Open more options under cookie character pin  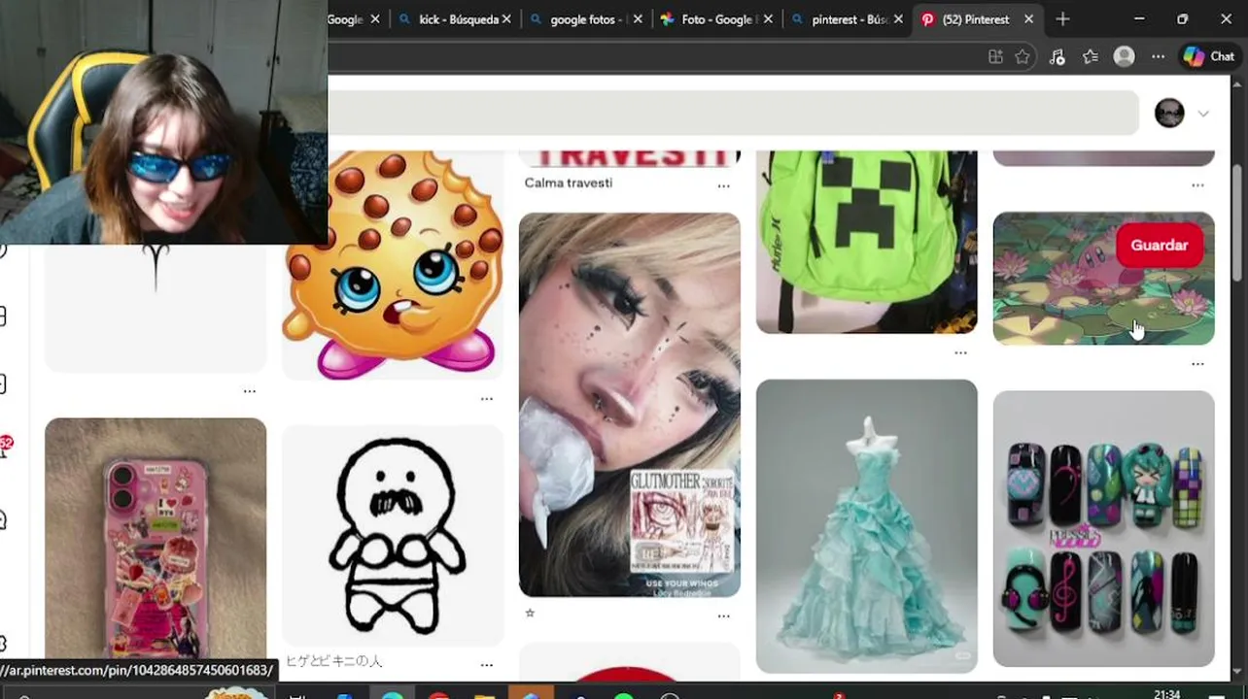[486, 399]
